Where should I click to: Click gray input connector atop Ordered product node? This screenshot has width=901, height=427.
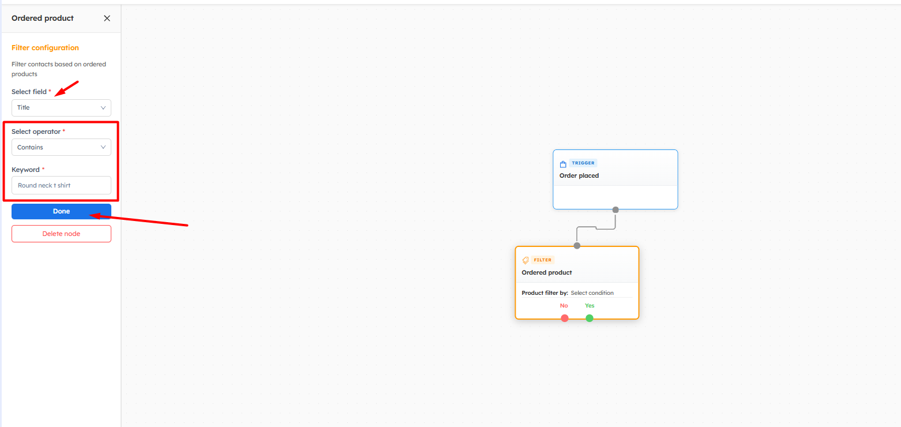coord(577,246)
